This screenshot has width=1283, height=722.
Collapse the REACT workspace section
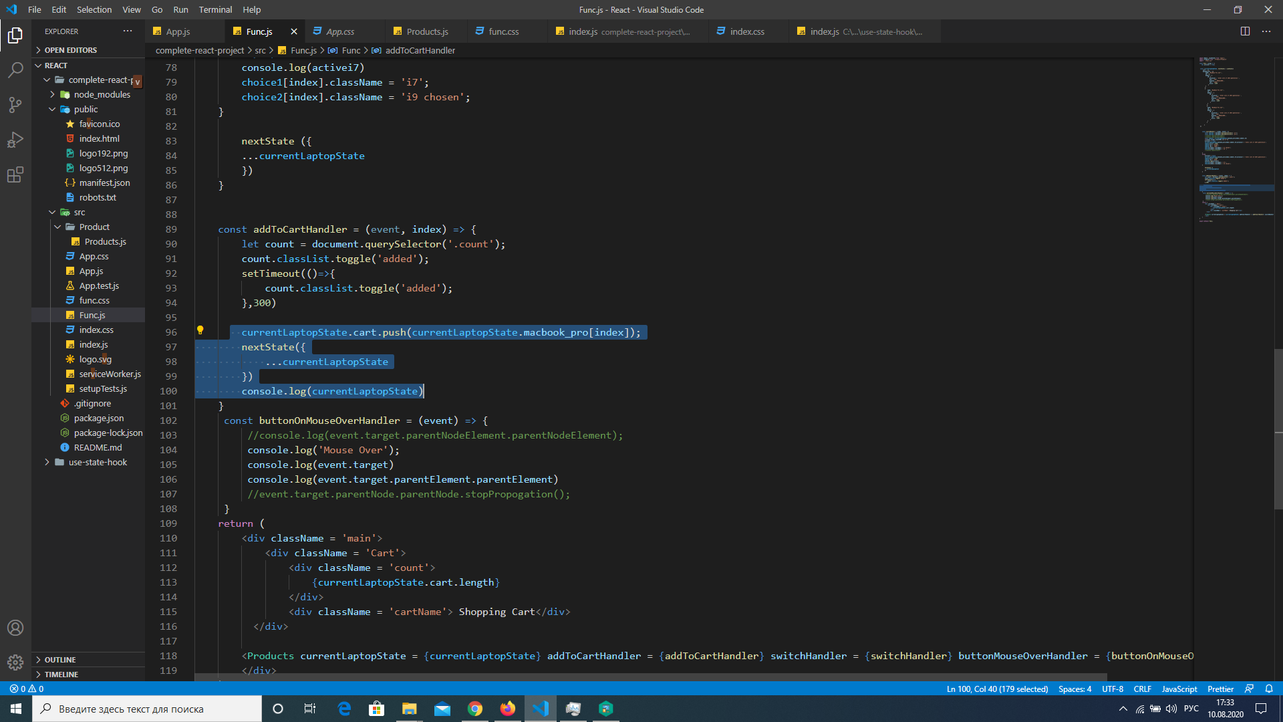coord(88,66)
